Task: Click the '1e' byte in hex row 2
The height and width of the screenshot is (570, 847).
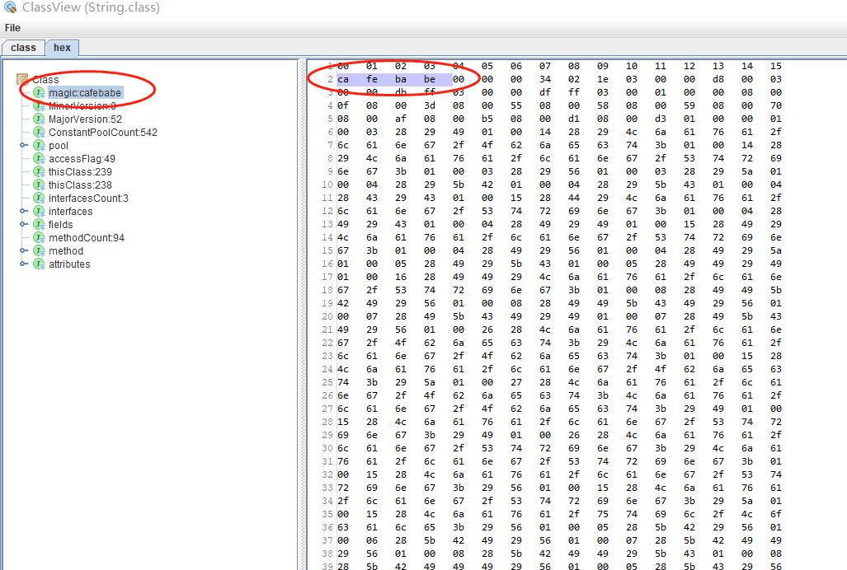Action: click(x=603, y=79)
